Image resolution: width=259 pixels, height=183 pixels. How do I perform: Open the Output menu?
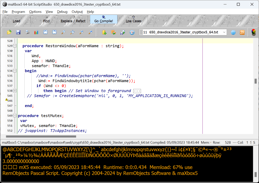[x=77, y=12]
